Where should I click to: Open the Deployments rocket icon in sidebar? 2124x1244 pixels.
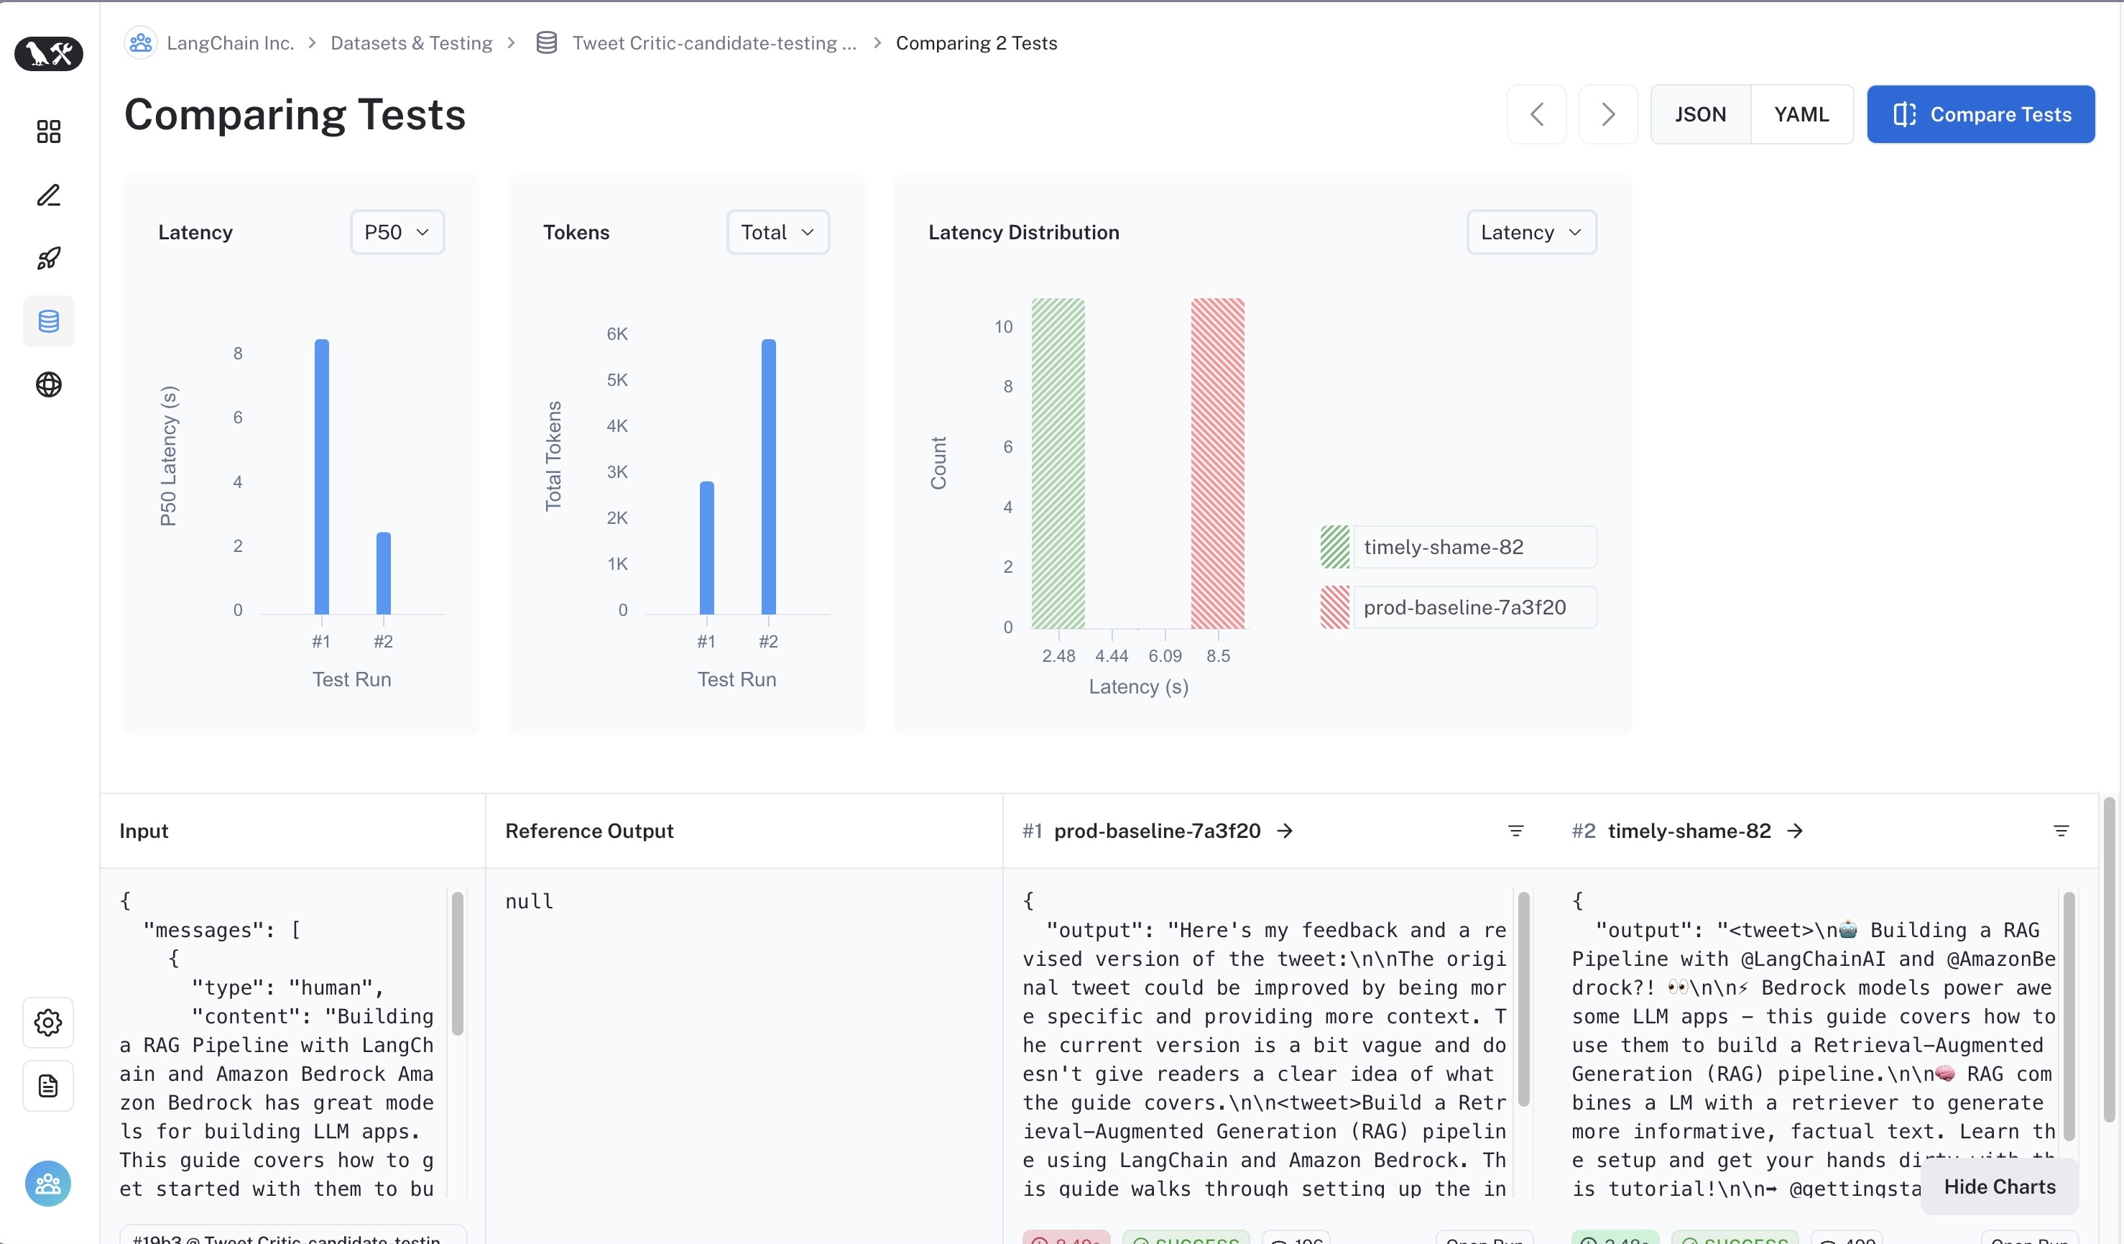tap(49, 258)
